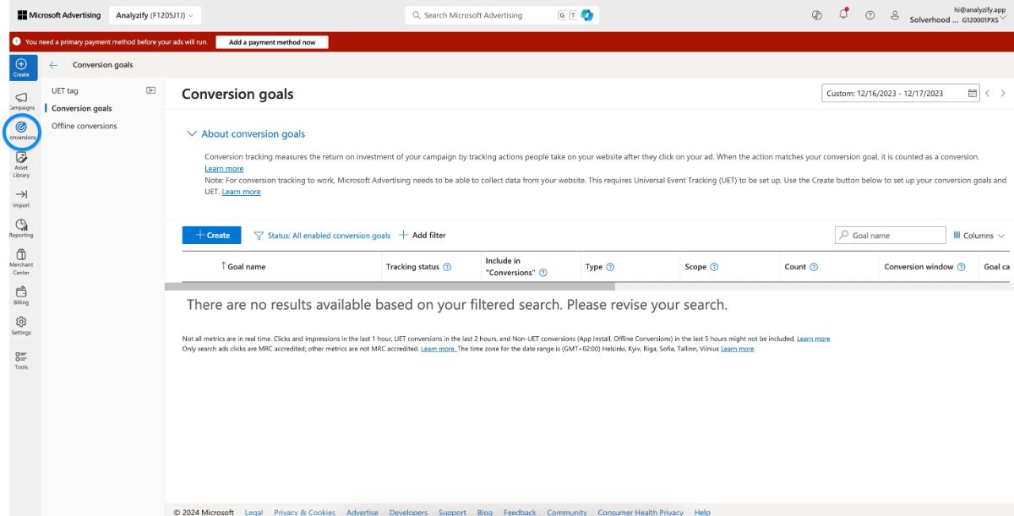Click the Goal name search field
The height and width of the screenshot is (516, 1014).
(x=890, y=236)
